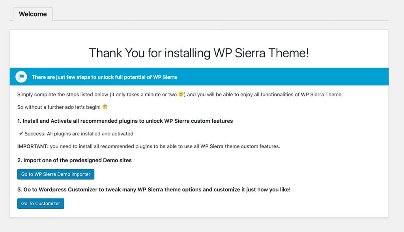Open the Go To Customizer button
This screenshot has width=404, height=232.
pyautogui.click(x=41, y=203)
